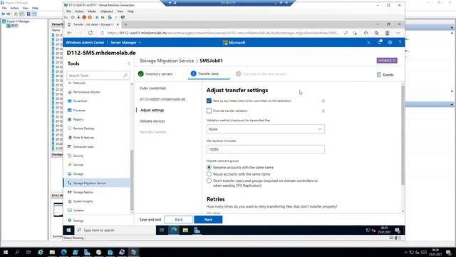Click the main content vertical scrollbar
This screenshot has height=257, width=456.
click(403, 136)
